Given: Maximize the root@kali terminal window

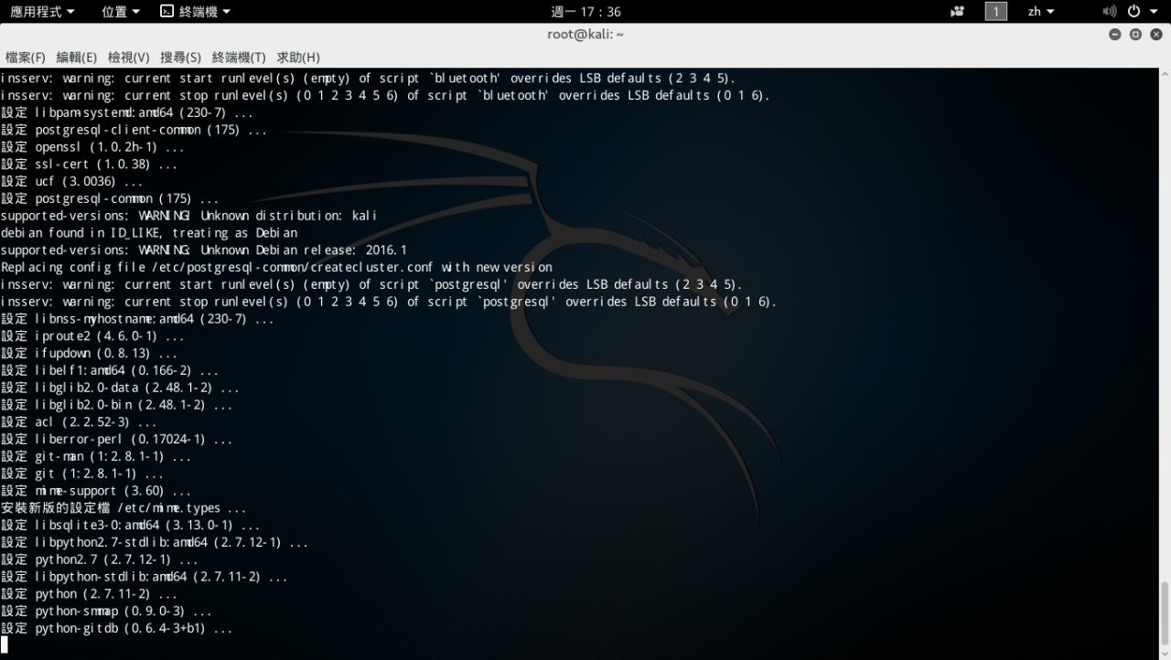Looking at the screenshot, I should click(x=1135, y=35).
